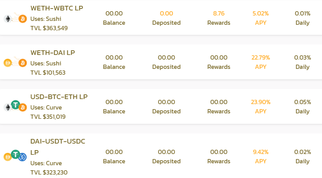Click the 23.90% APY value
This screenshot has width=322, height=178.
tap(261, 102)
